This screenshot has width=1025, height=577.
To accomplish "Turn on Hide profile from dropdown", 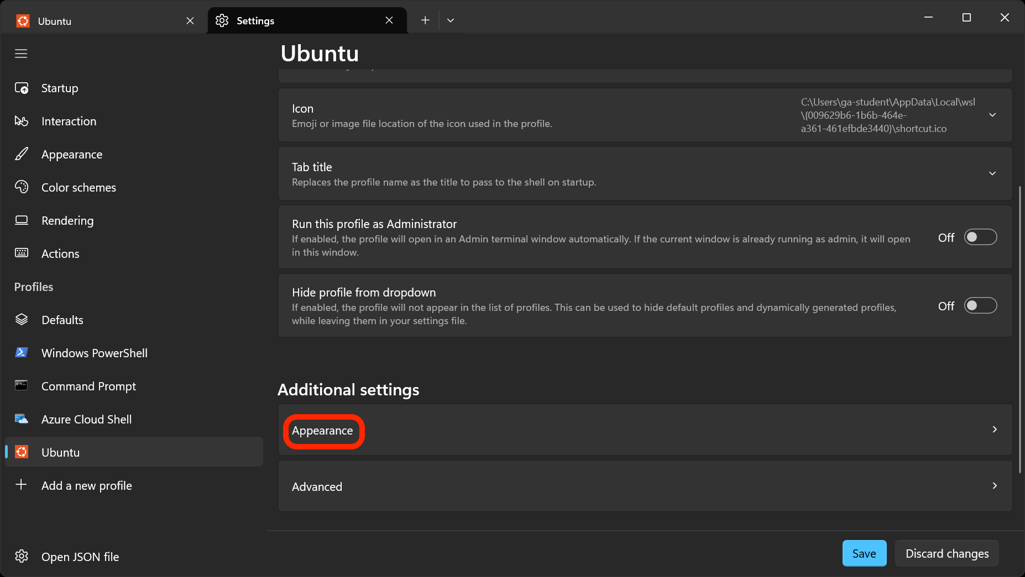I will 980,305.
